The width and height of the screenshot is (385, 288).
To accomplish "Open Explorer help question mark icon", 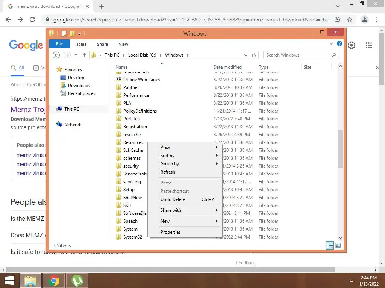I will [x=340, y=43].
